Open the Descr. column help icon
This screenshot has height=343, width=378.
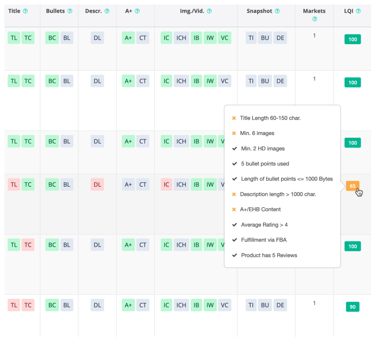107,11
